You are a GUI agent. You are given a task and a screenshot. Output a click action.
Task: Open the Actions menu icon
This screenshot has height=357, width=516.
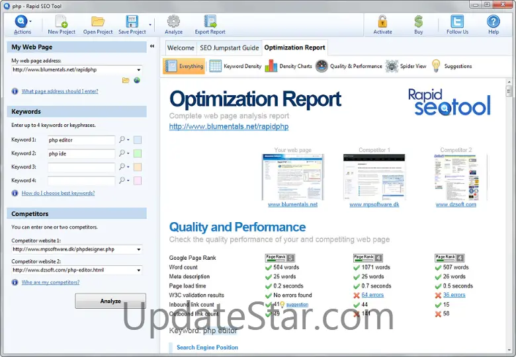pyautogui.click(x=21, y=22)
